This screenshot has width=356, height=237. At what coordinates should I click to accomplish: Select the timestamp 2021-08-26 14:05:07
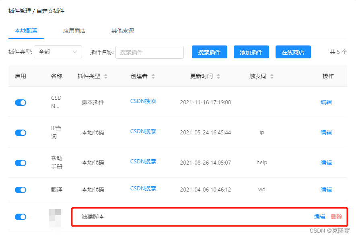206,163
